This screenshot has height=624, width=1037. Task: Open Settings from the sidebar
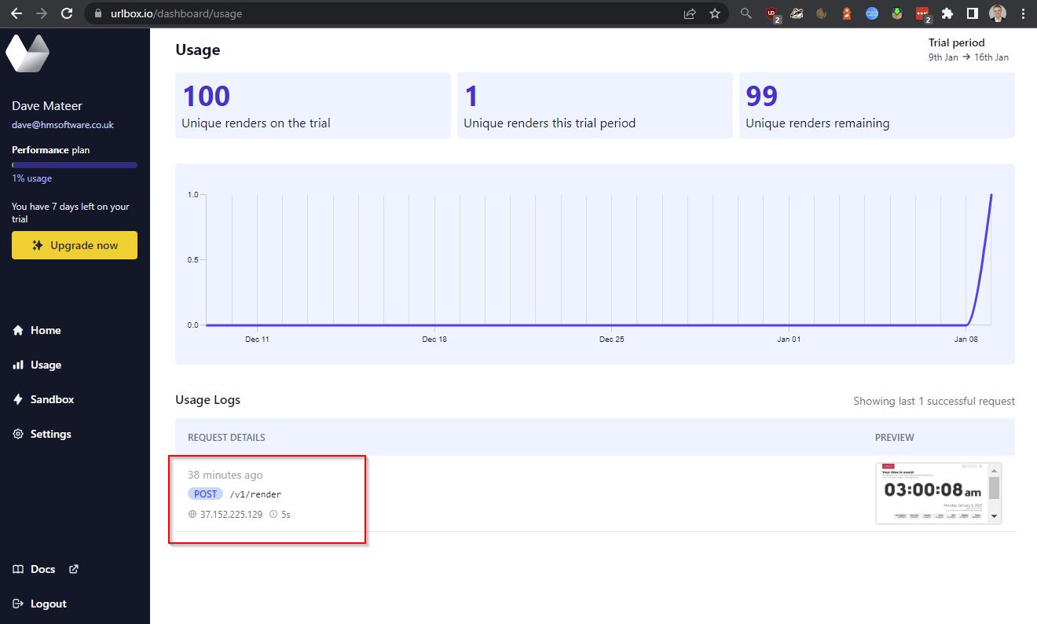[x=50, y=434]
